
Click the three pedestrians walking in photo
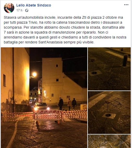67,104
